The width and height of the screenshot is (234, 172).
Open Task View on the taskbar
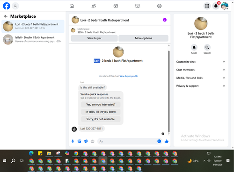22,161
